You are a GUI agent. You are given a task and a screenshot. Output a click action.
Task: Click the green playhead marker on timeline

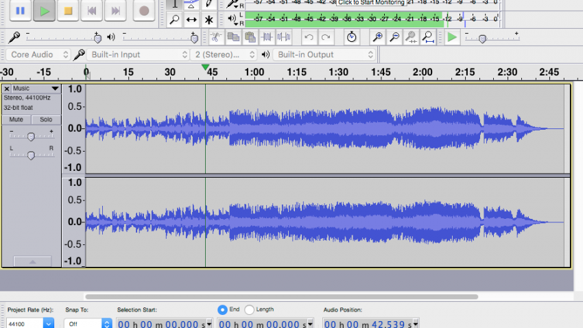click(x=205, y=67)
